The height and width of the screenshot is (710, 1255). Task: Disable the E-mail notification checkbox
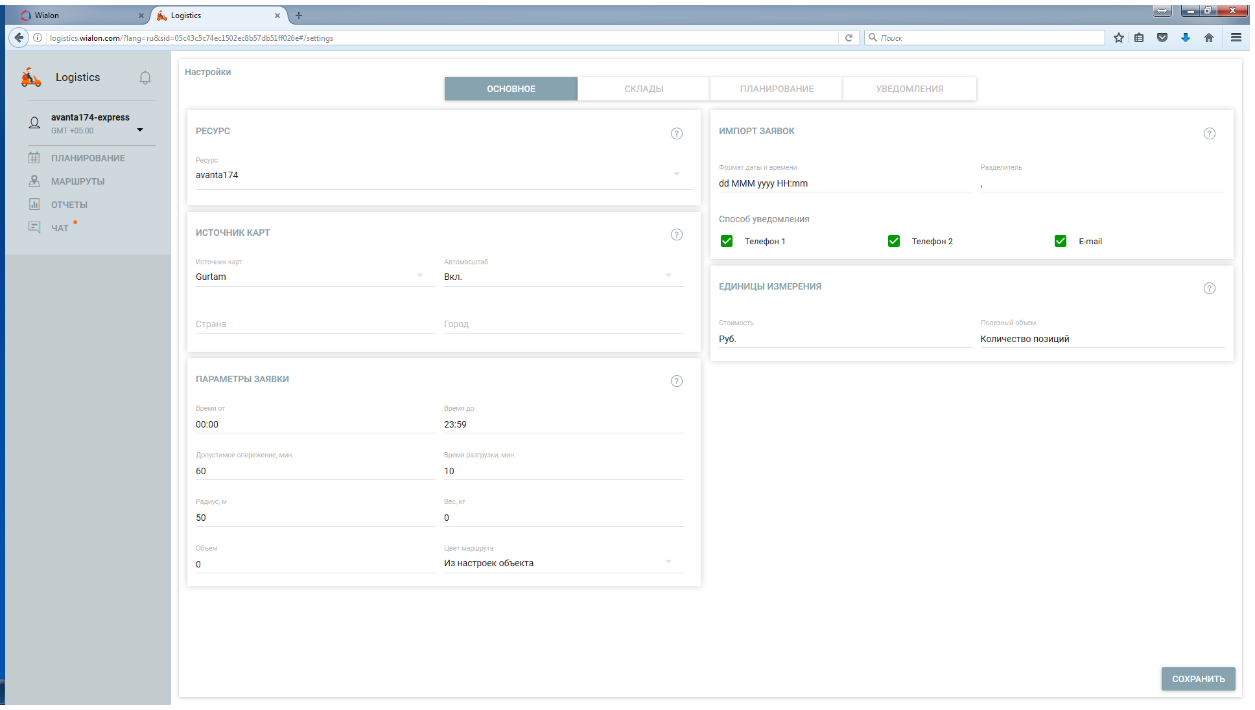(x=1061, y=241)
